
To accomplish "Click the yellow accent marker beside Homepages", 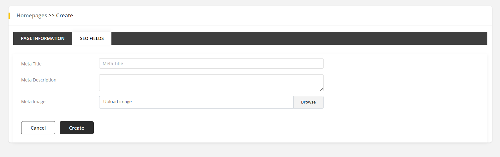I will point(9,15).
